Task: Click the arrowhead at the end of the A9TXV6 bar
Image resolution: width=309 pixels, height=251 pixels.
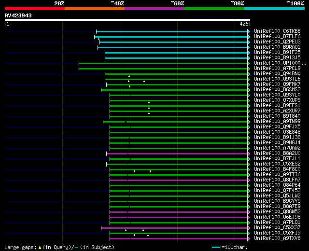Action: point(249,238)
